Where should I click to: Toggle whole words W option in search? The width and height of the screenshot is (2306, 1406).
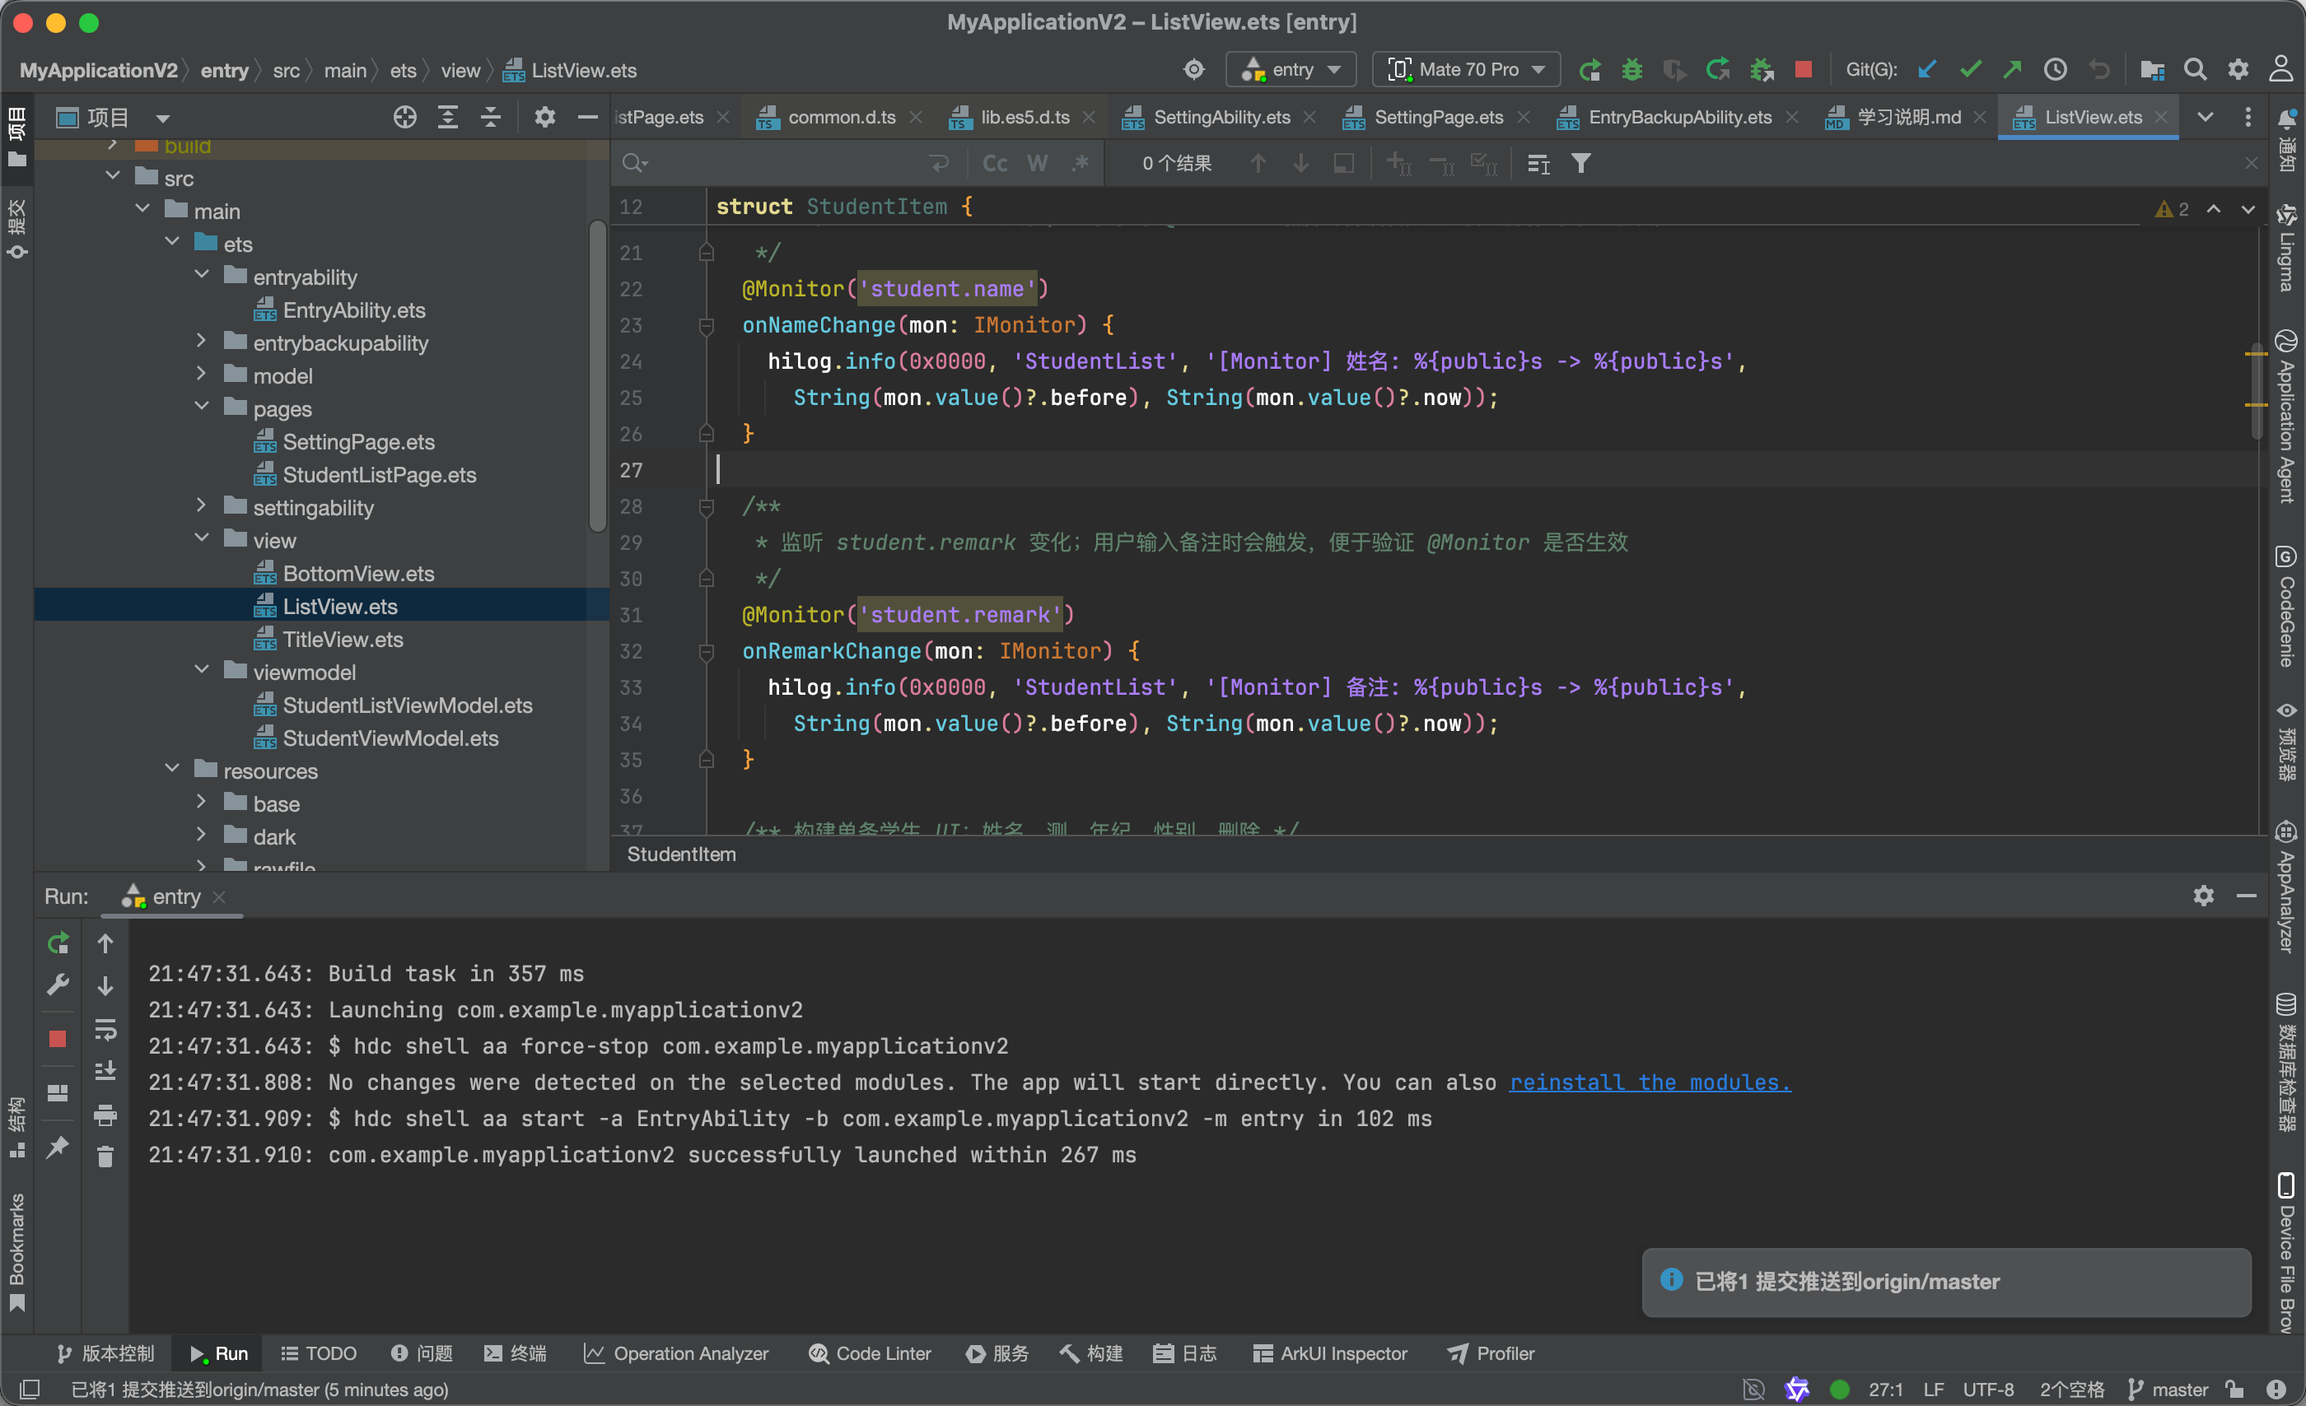pos(1037,164)
